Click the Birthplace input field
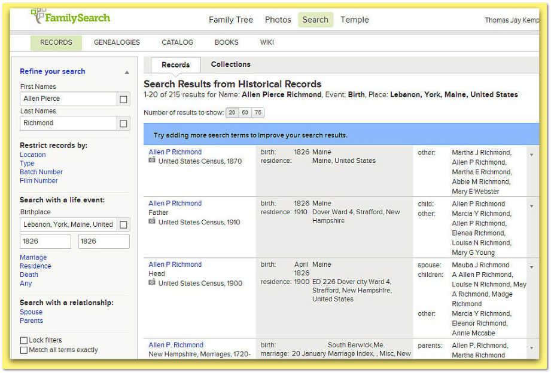This screenshot has height=373, width=551. pyautogui.click(x=68, y=224)
